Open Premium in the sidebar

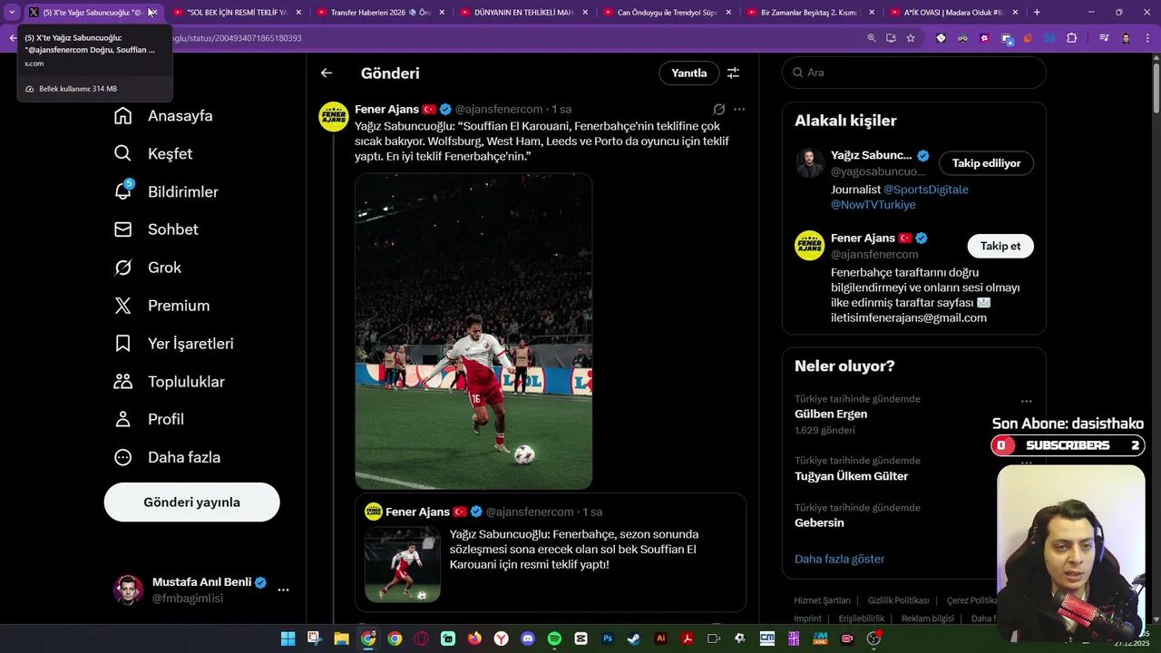[161, 307]
